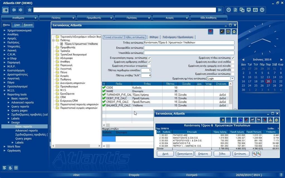
Task: Open the help question mark icon
Action: tap(262, 10)
